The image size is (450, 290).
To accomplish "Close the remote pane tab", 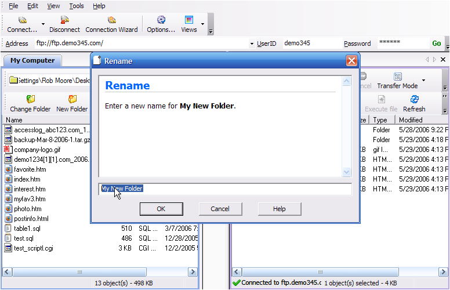I will coord(443,59).
